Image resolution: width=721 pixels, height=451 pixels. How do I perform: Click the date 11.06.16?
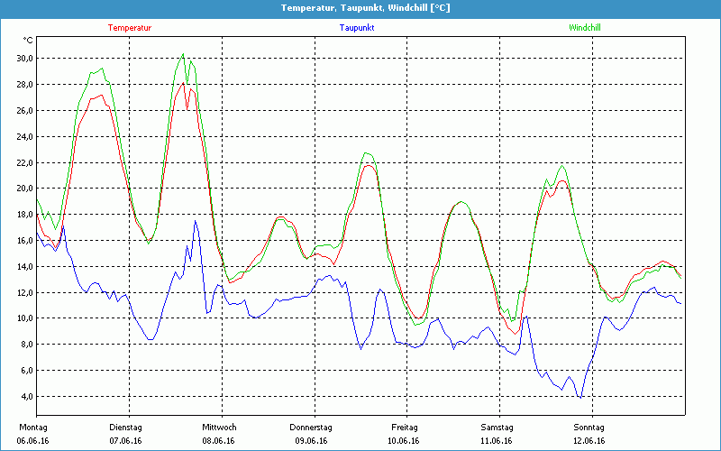[497, 441]
